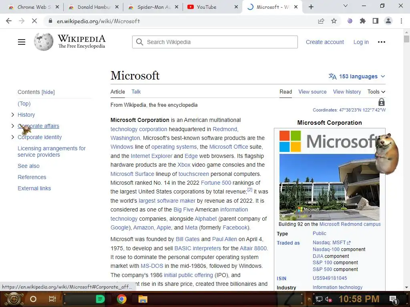Image resolution: width=410 pixels, height=307 pixels.
Task: Jump to External links section
Action: click(34, 189)
